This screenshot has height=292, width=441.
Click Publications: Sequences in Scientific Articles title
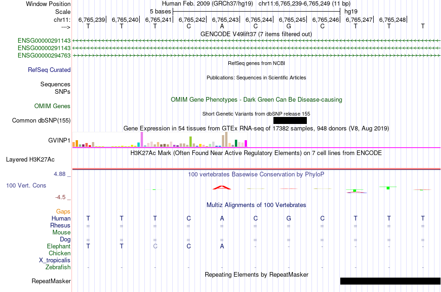[256, 78]
